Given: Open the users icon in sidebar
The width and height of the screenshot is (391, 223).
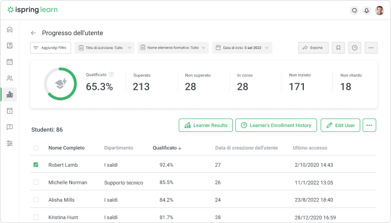Looking at the screenshot, I should pyautogui.click(x=9, y=78).
